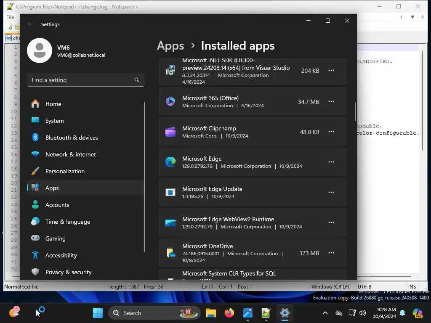Switch to Notepad++ on taskbar
The height and width of the screenshot is (323, 431).
(x=266, y=313)
